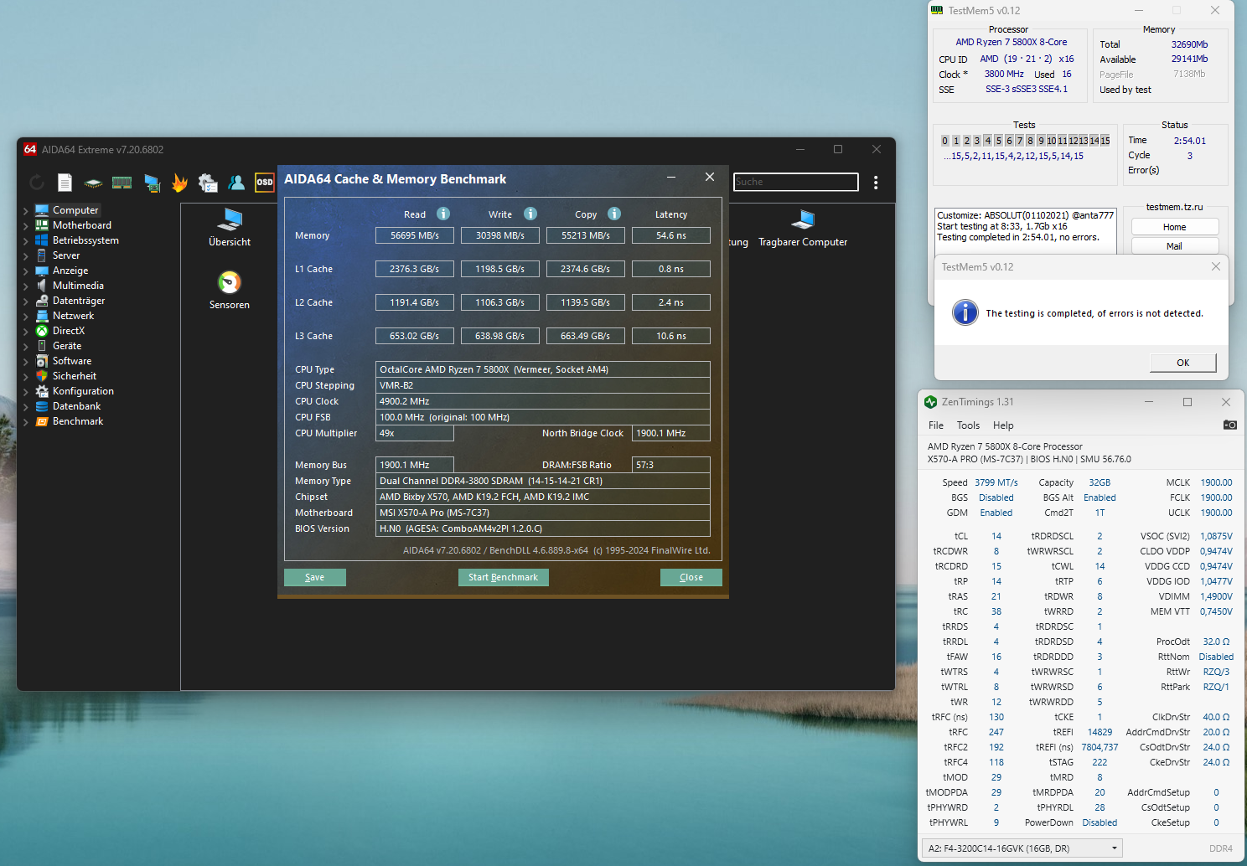Expand the Datenträger tree node arrow
The image size is (1247, 866).
tap(25, 302)
